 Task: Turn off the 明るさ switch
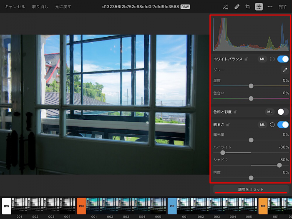283,125
